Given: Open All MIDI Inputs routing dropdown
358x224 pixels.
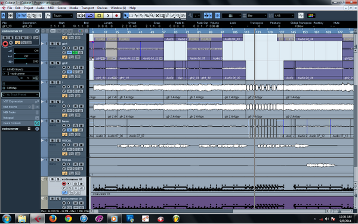Looking at the screenshot, I should (x=20, y=69).
